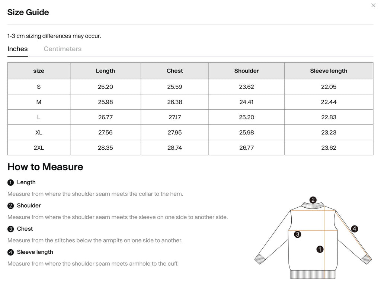The width and height of the screenshot is (381, 292).
Task: Click the Shoulder value 25.98 for XL
Action: coord(246,132)
